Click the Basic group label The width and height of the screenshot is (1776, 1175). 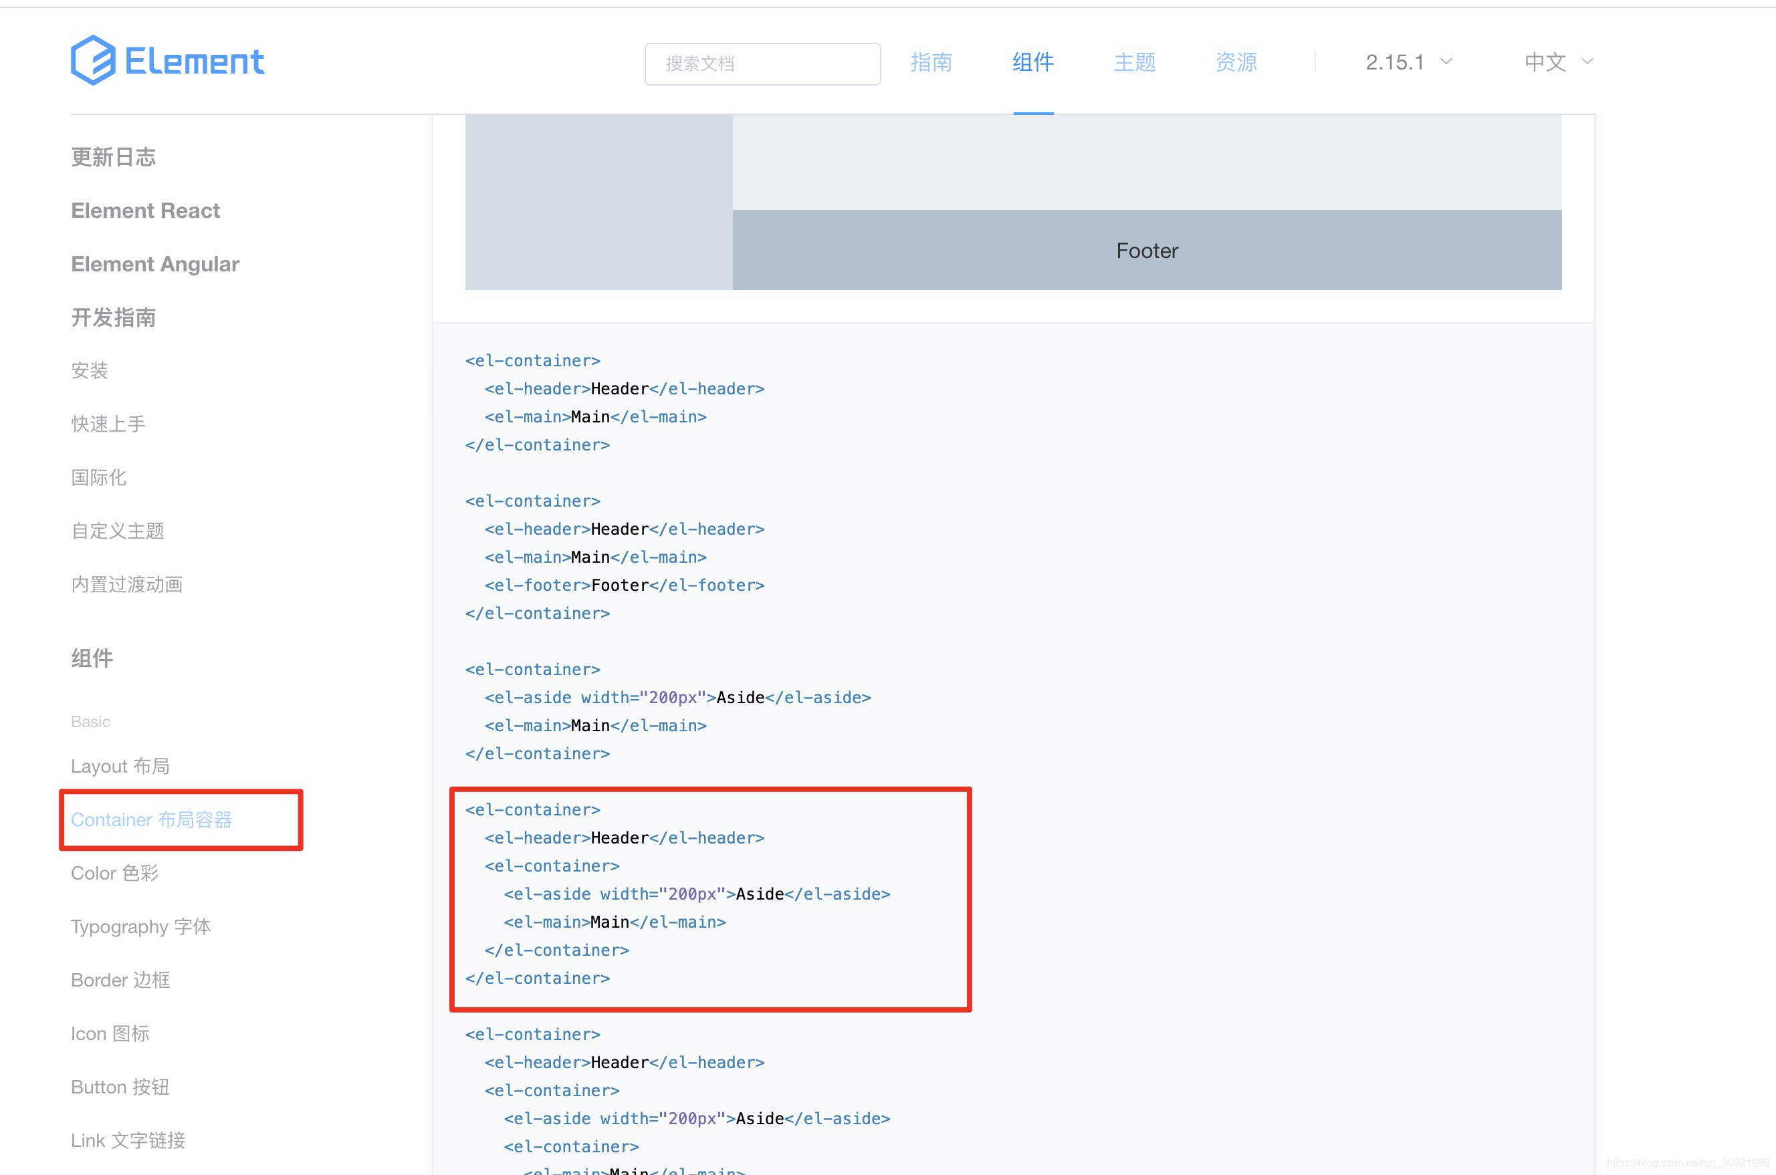(91, 722)
